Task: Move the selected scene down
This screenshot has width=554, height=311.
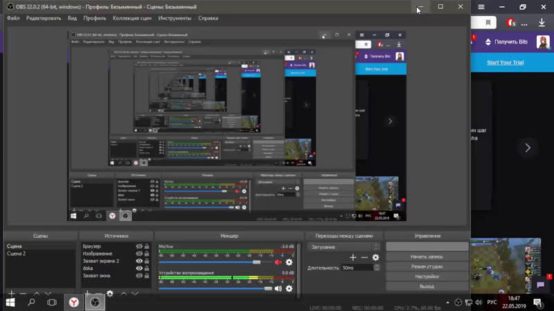Action: pyautogui.click(x=48, y=293)
